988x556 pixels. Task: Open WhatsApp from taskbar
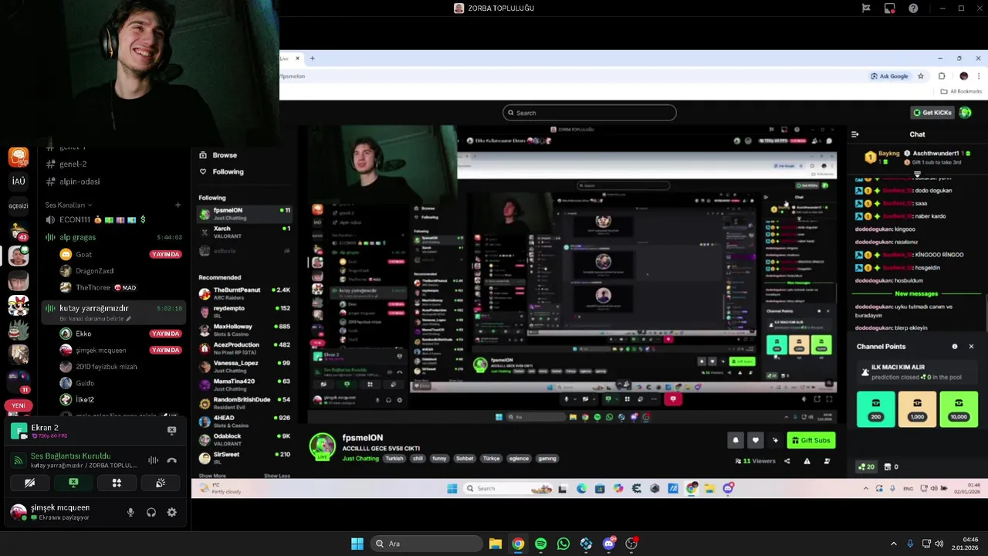[x=563, y=544]
